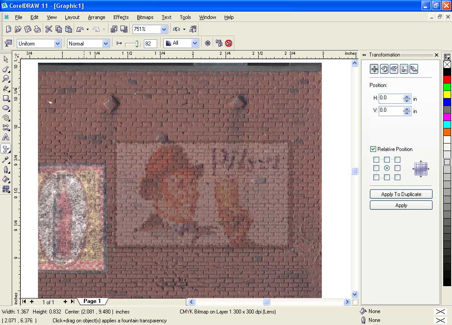
Task: Choose the Rectangle tool
Action: [6, 98]
